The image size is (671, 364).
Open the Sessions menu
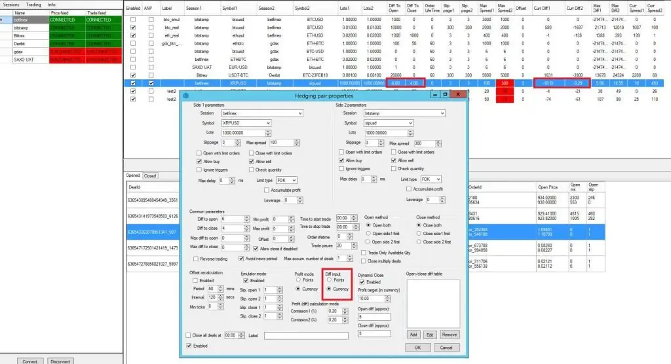click(x=11, y=5)
